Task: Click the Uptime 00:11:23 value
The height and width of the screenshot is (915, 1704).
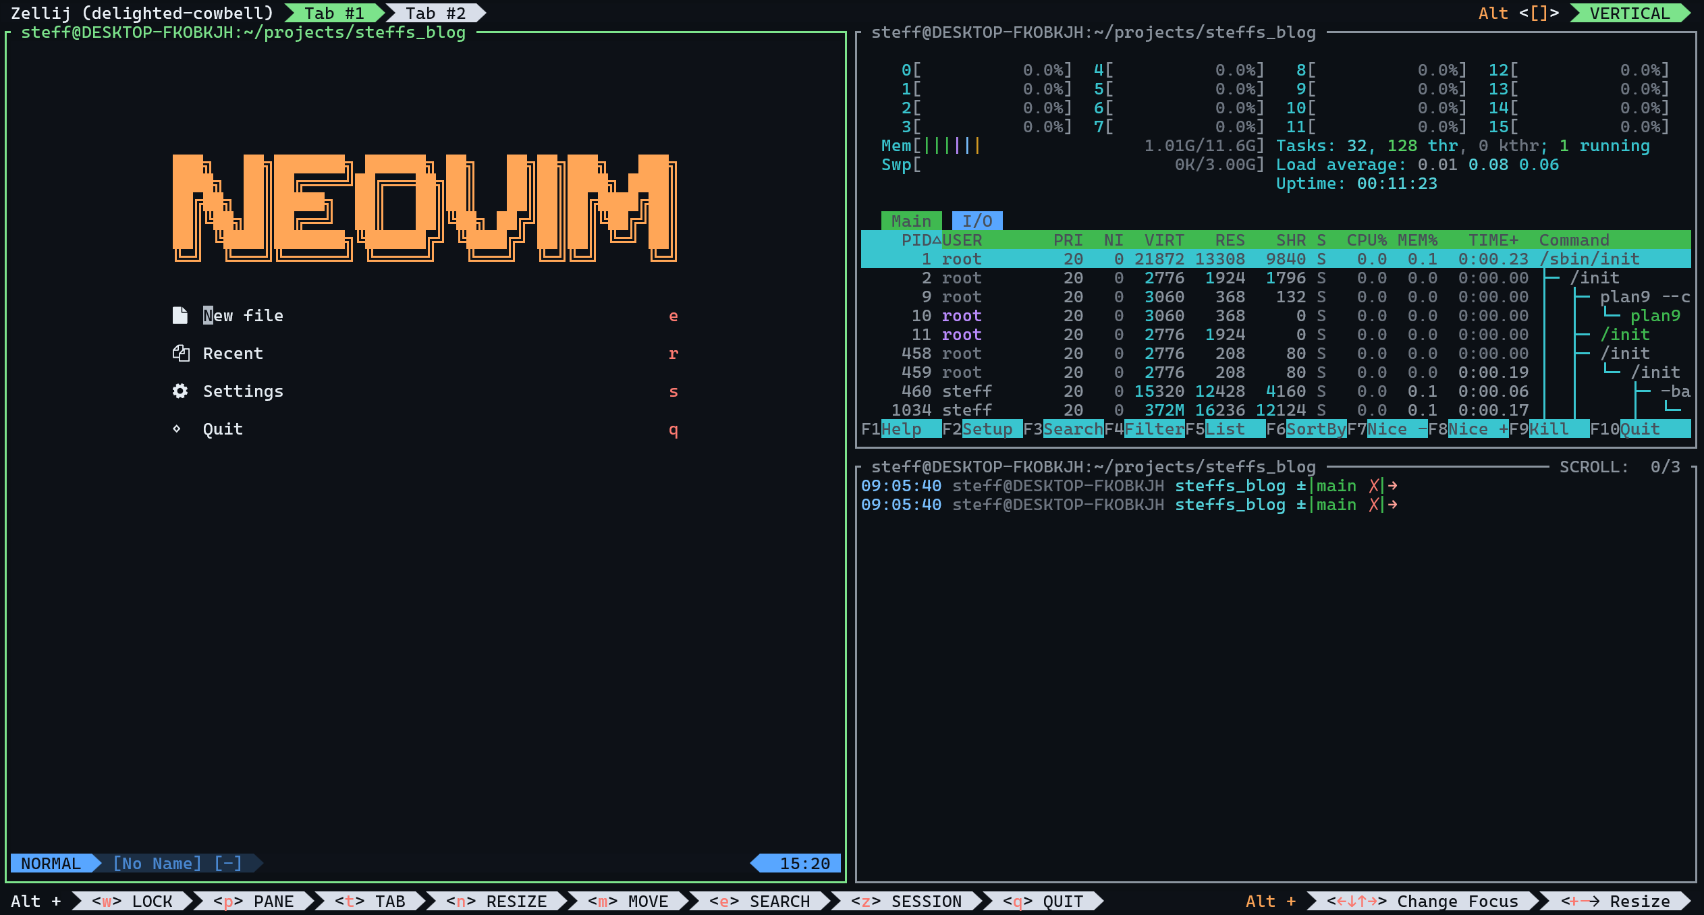Action: (1397, 184)
